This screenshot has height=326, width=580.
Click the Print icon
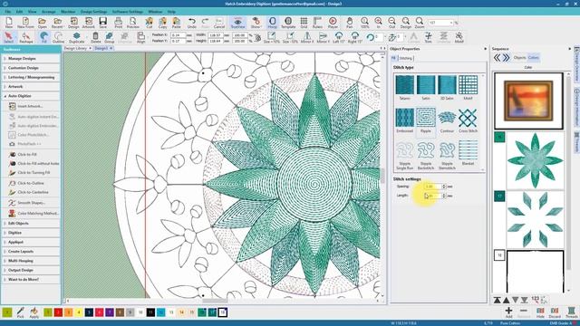pos(119,23)
